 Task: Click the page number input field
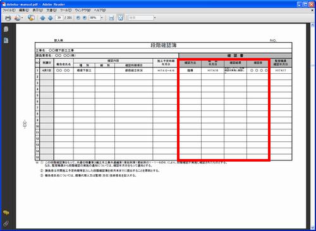pyautogui.click(x=59, y=18)
